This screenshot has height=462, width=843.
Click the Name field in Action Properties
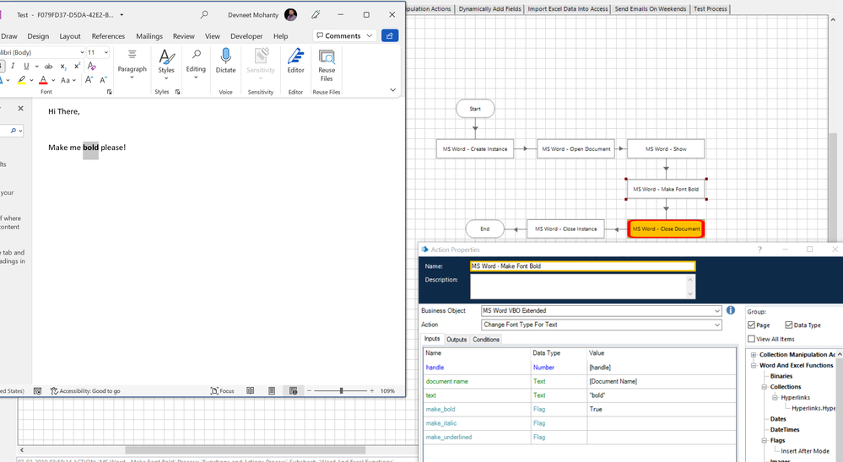click(582, 266)
